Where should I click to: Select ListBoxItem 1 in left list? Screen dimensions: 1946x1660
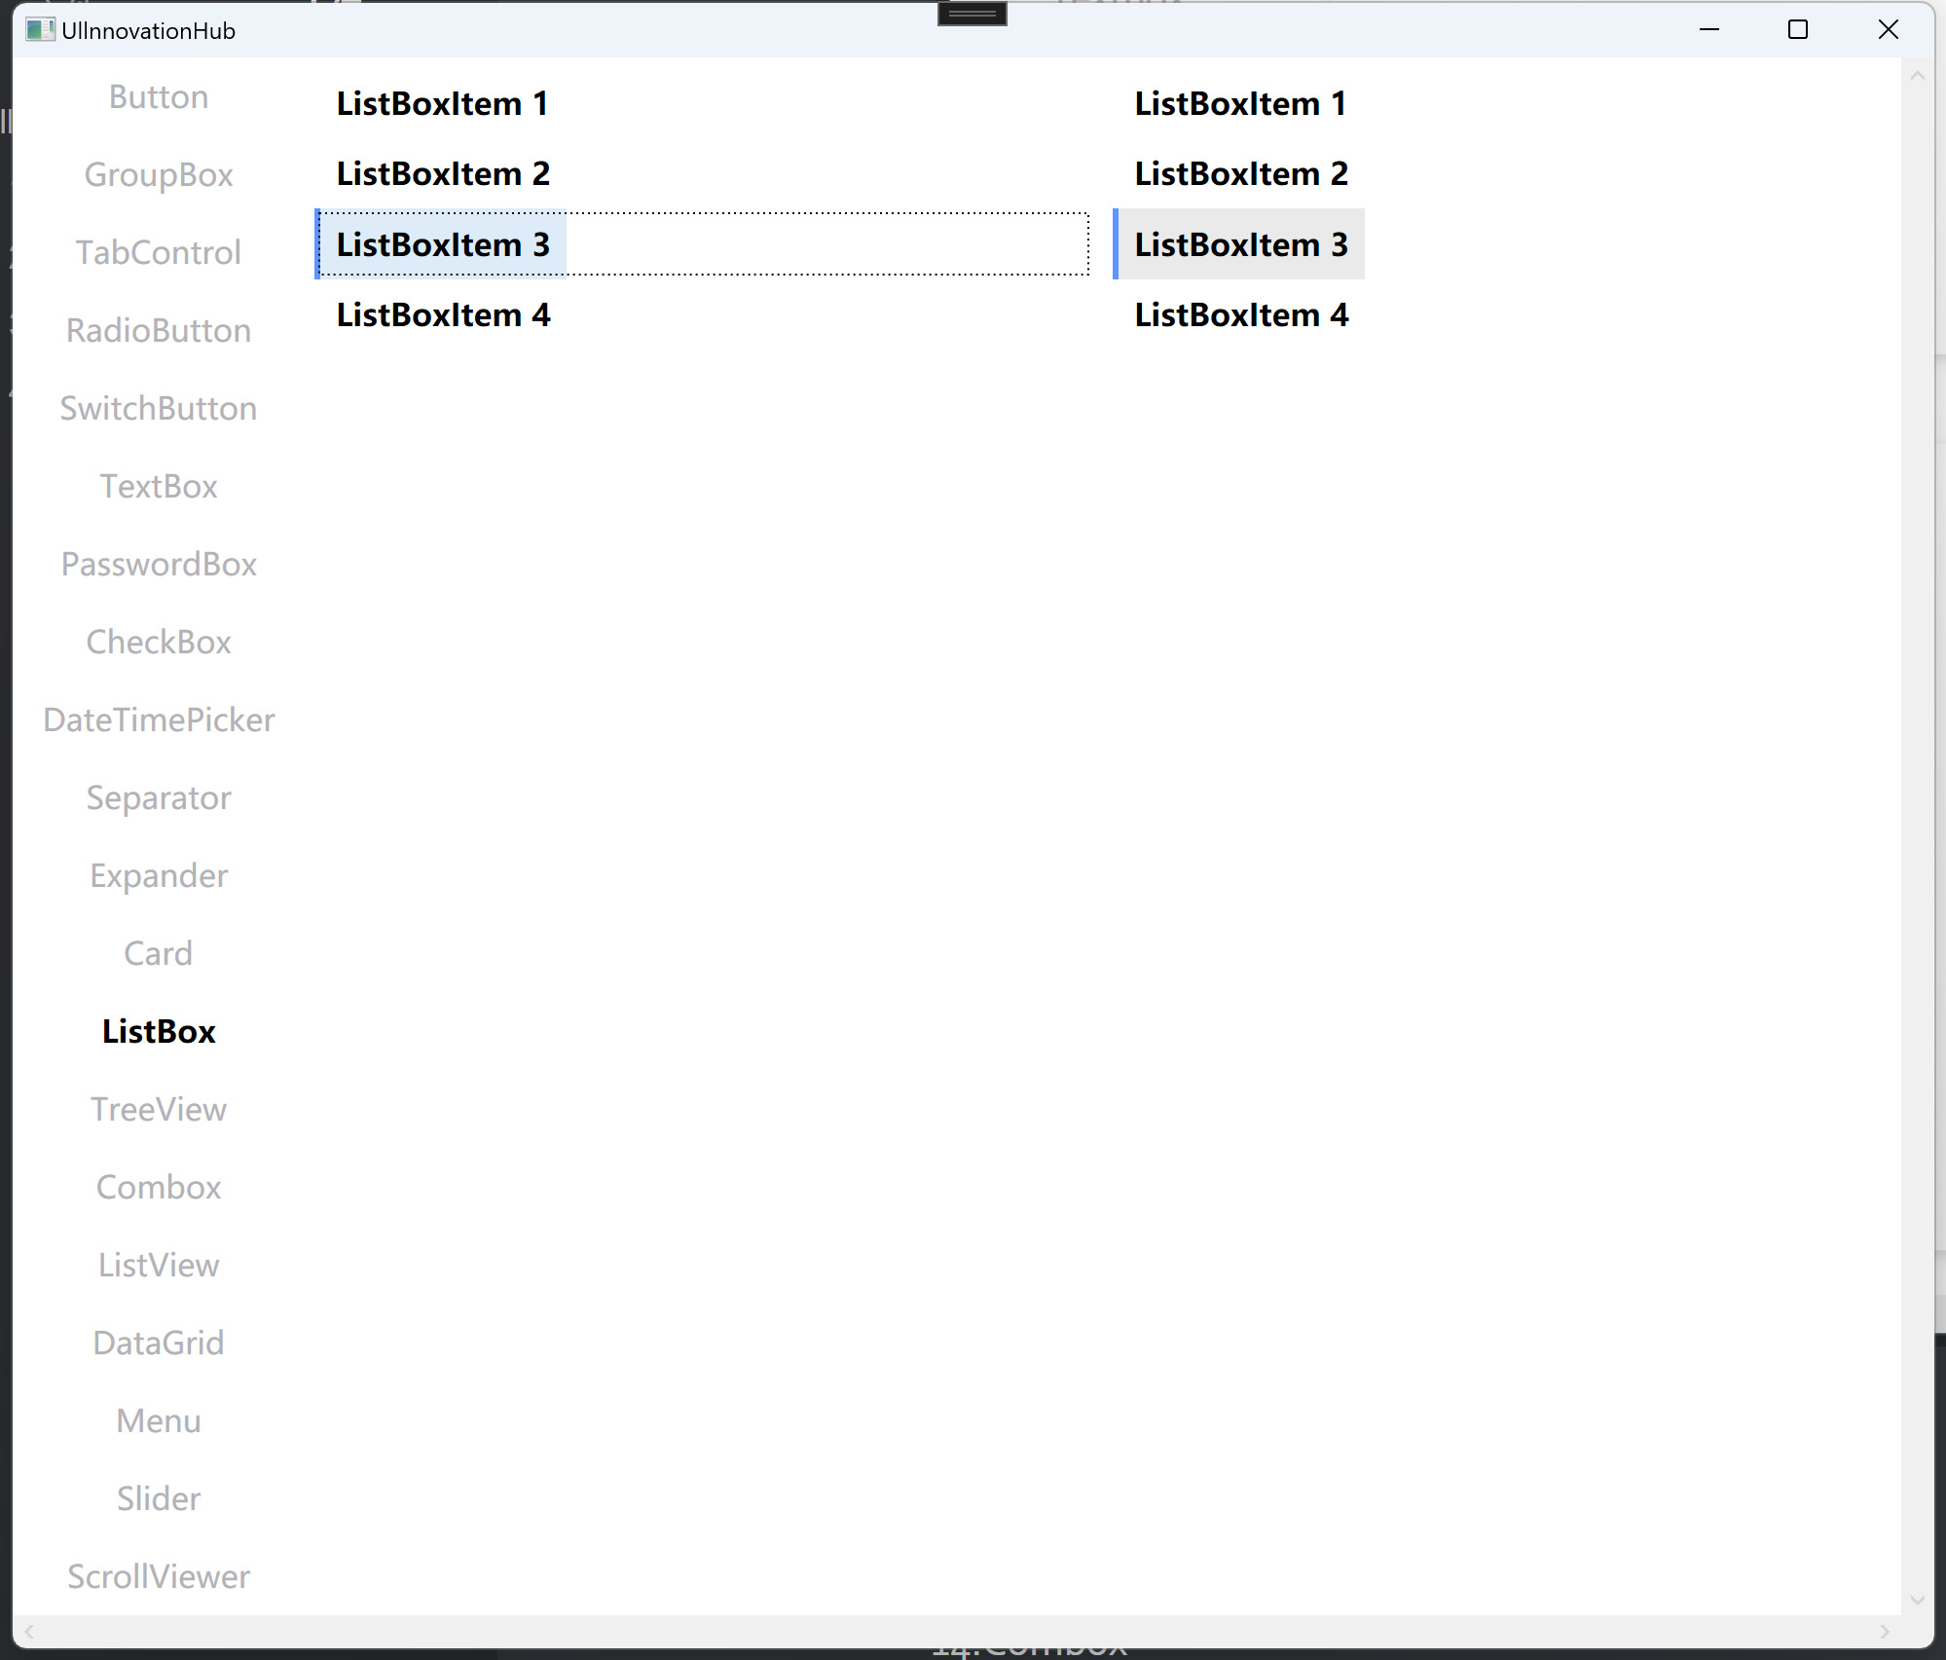click(442, 103)
